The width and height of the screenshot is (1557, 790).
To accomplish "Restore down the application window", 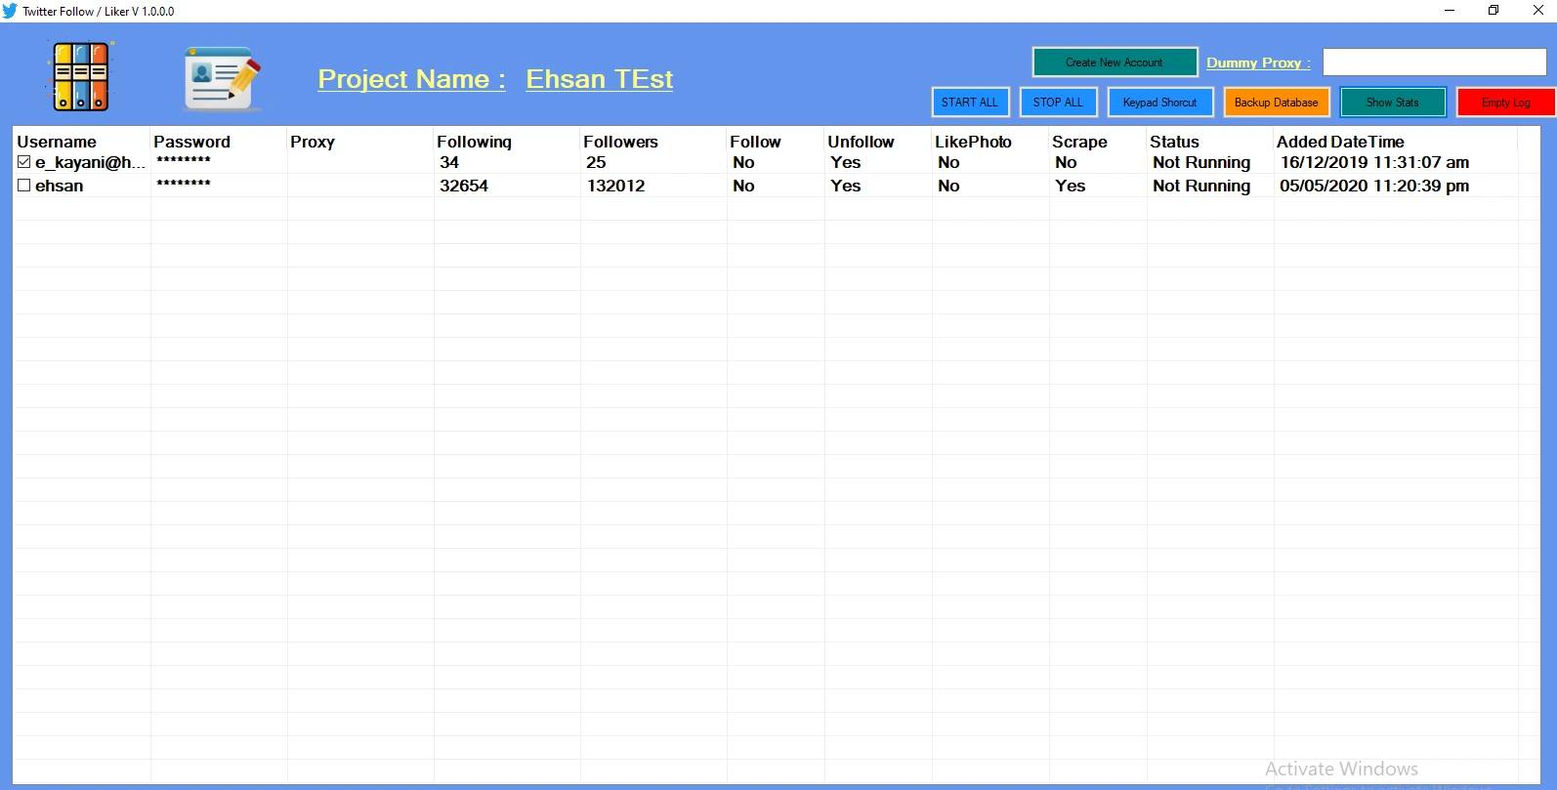I will 1494,11.
